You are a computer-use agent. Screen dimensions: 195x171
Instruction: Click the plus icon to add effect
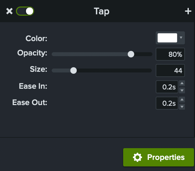[x=188, y=11]
